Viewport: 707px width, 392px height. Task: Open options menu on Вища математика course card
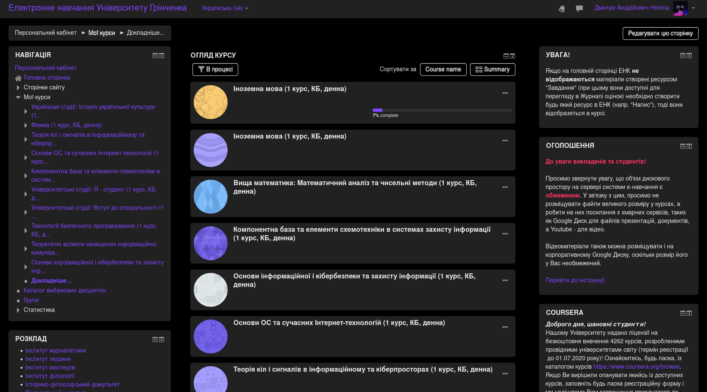[x=505, y=187]
